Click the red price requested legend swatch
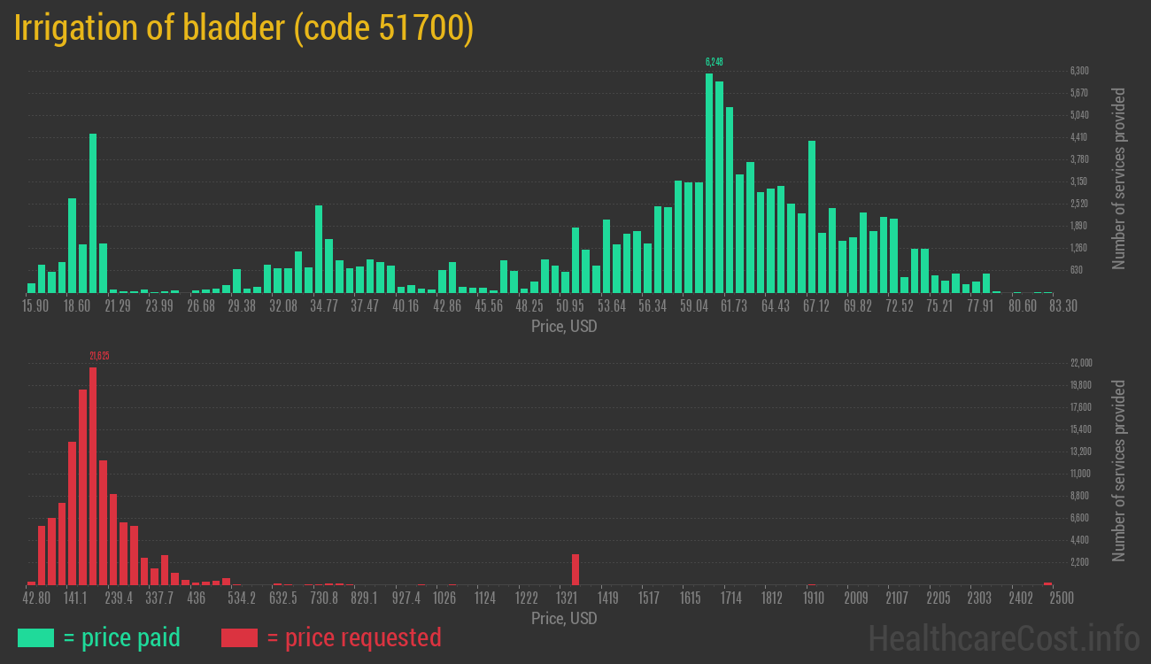The width and height of the screenshot is (1151, 664). pos(239,637)
